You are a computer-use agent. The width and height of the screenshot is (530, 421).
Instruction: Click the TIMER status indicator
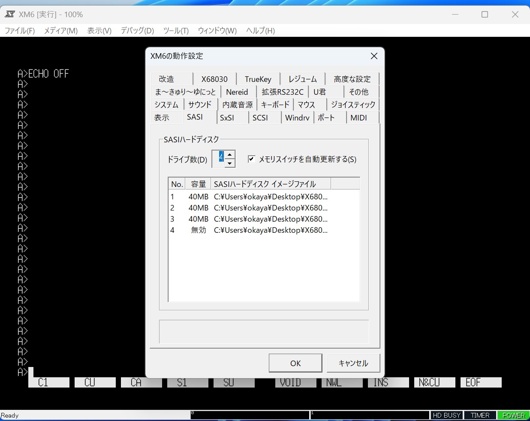[480, 415]
